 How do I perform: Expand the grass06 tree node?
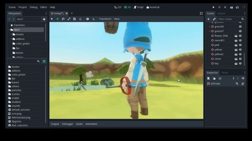pyautogui.click(x=210, y=27)
